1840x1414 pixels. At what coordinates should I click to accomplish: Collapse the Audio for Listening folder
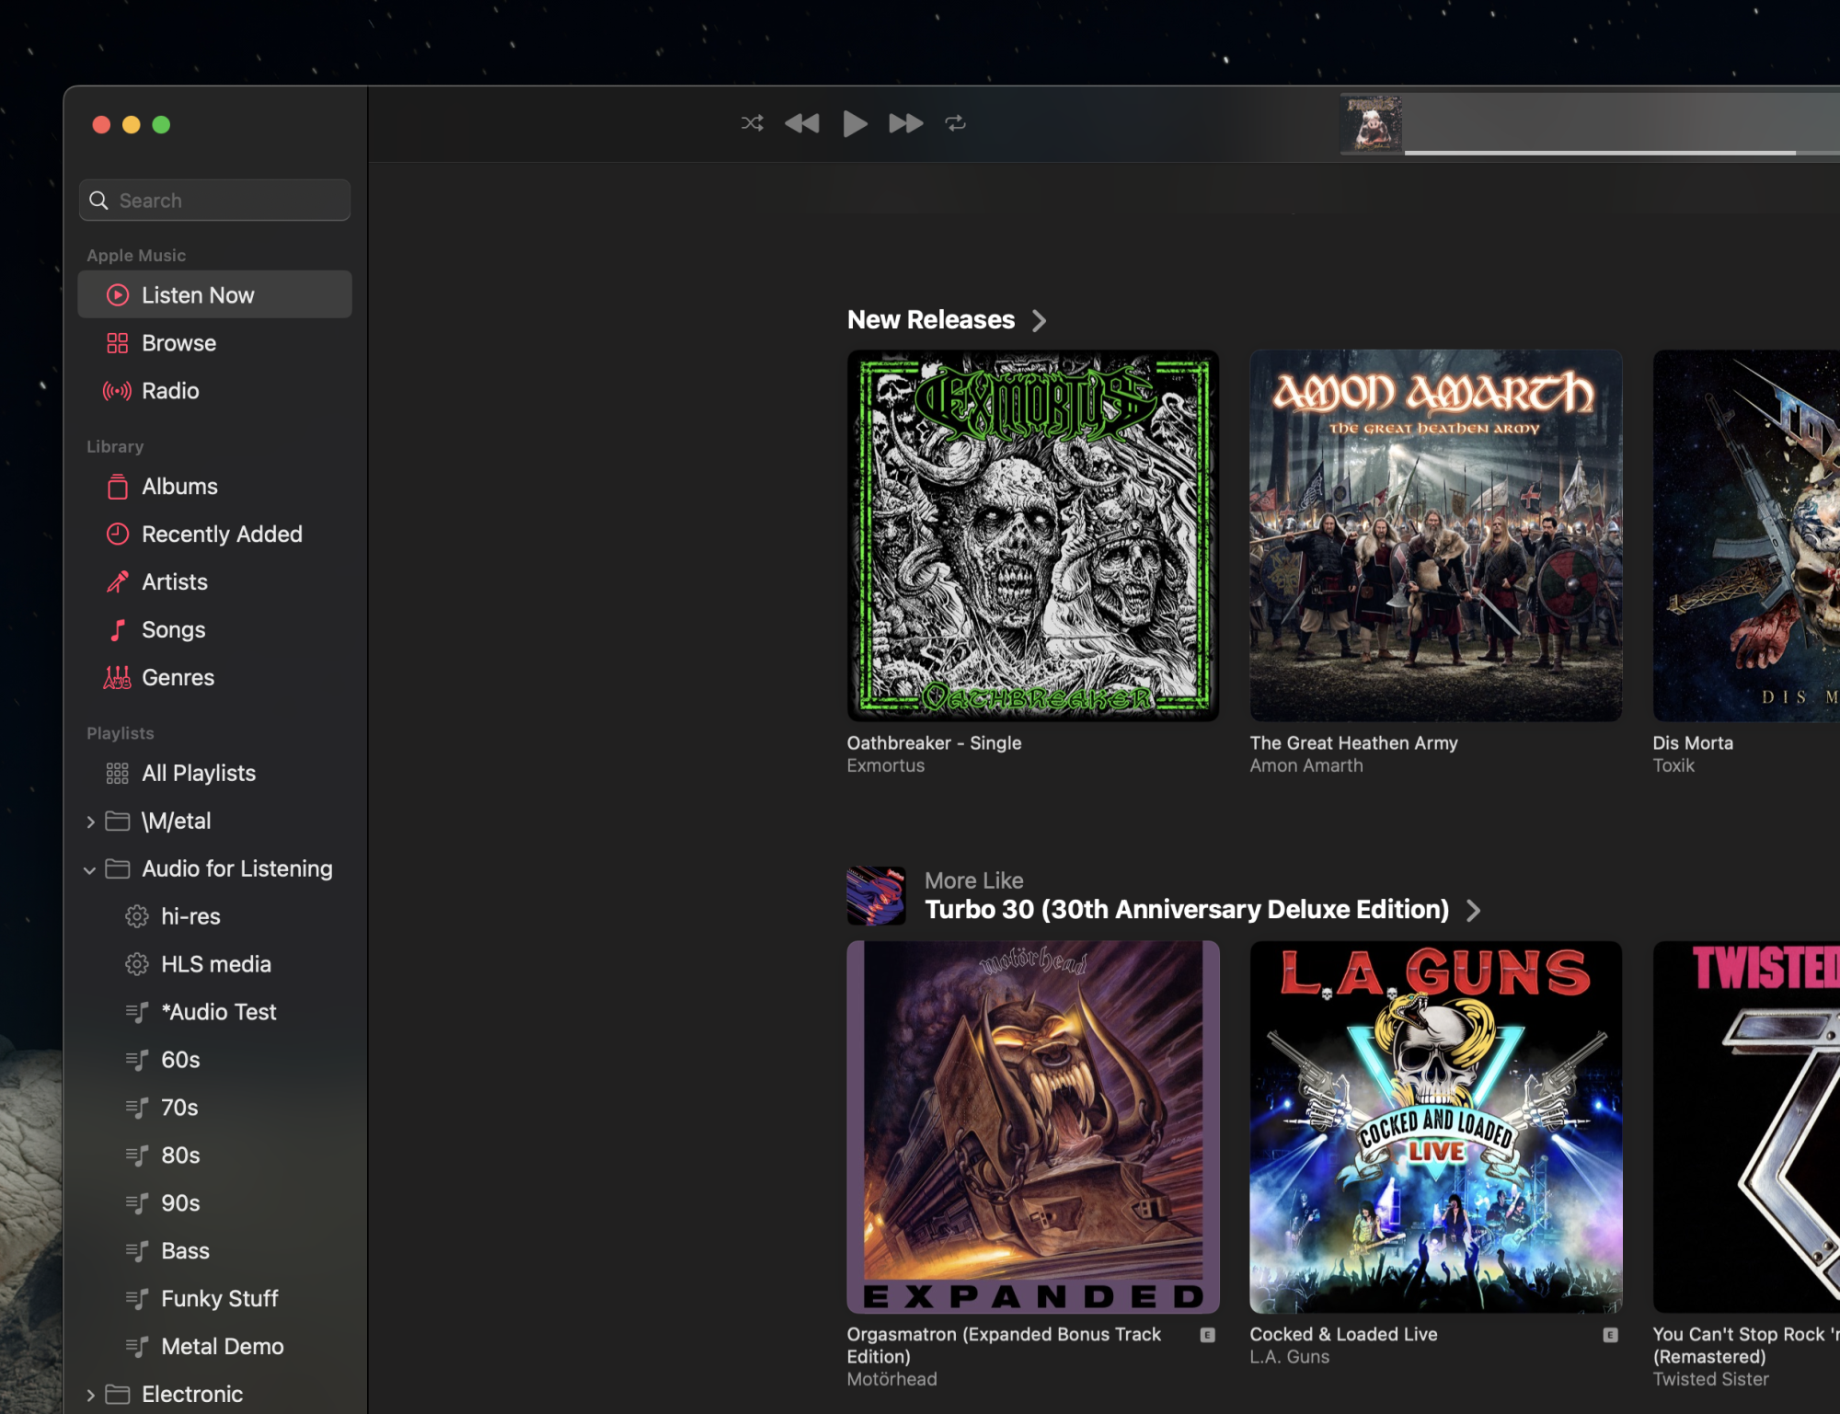point(90,869)
